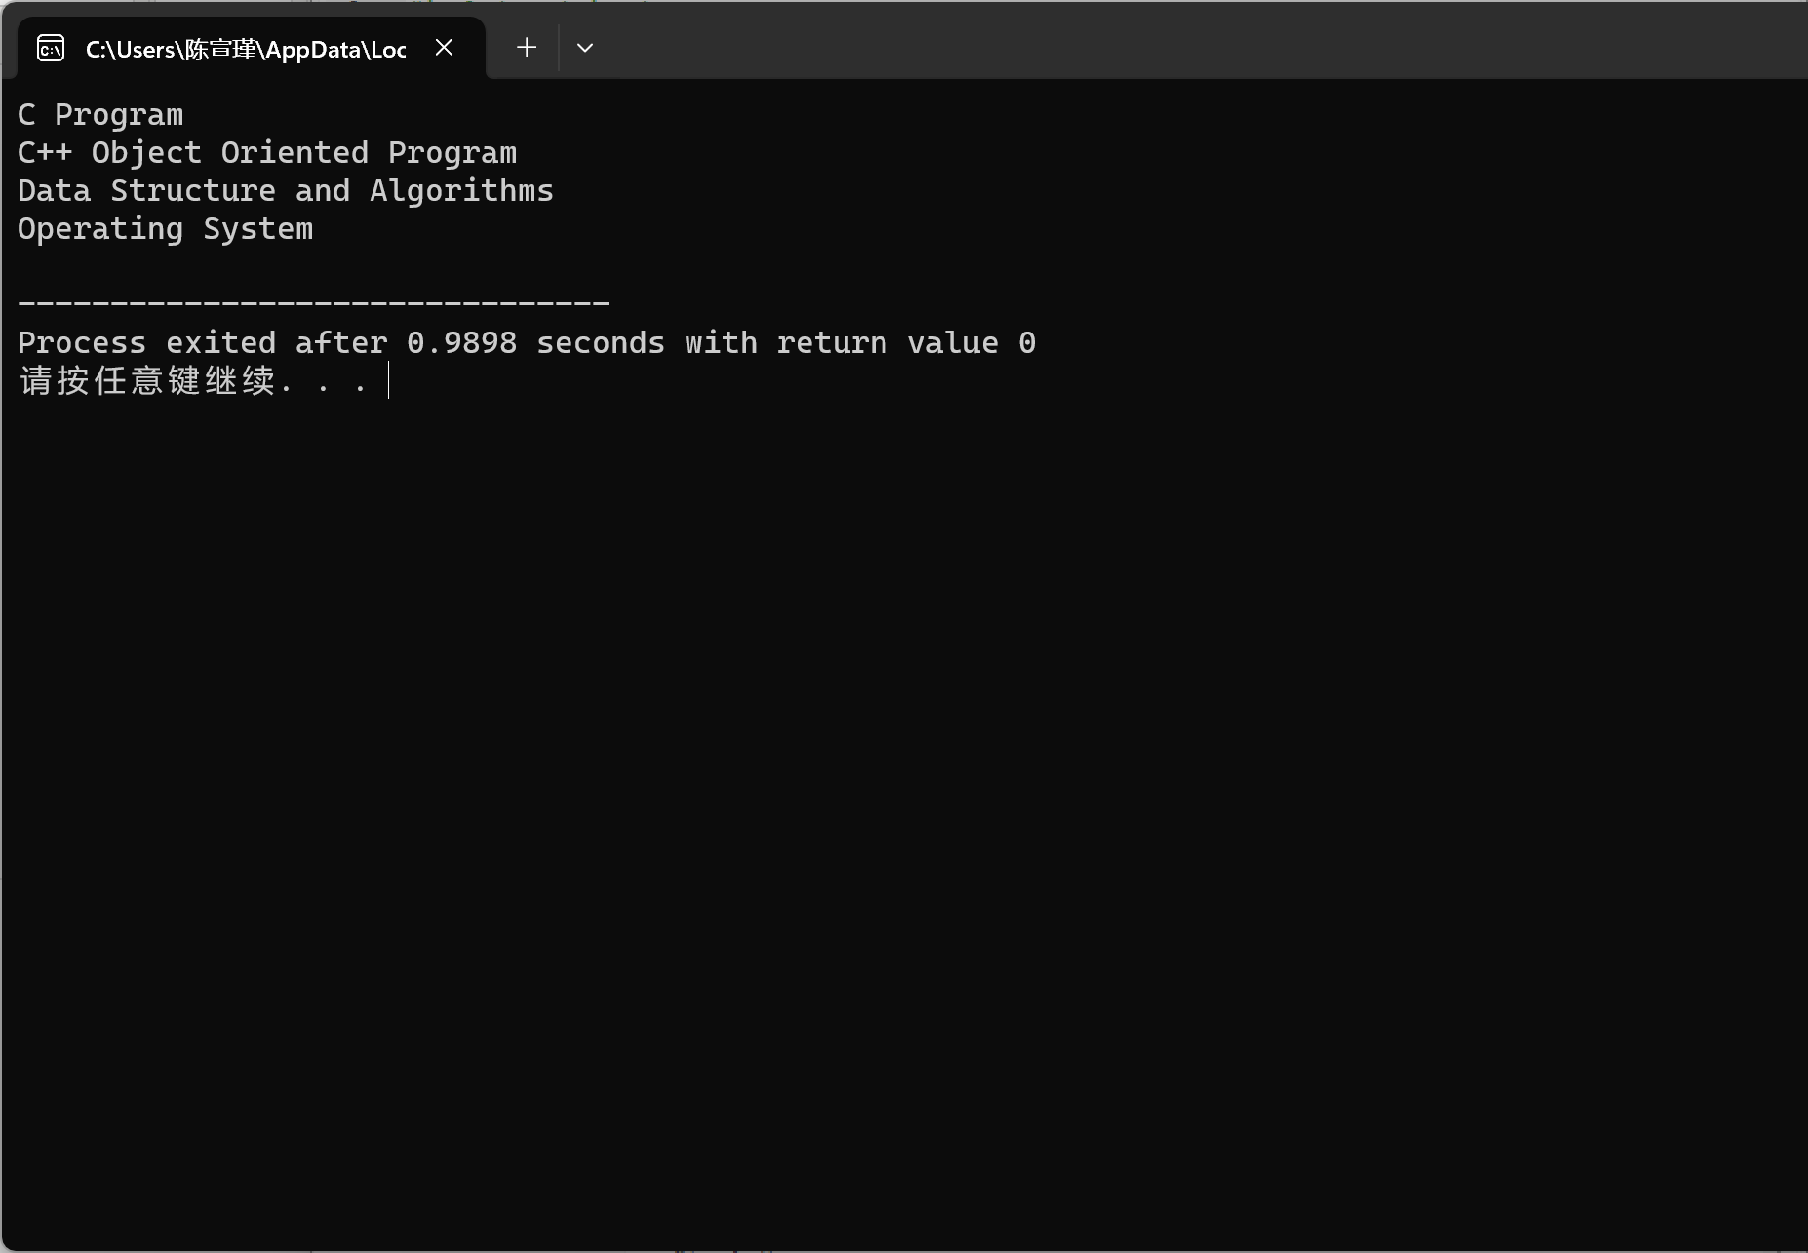Click the terminal icon in the tab
Screen dimensions: 1808x1253
tap(51, 48)
